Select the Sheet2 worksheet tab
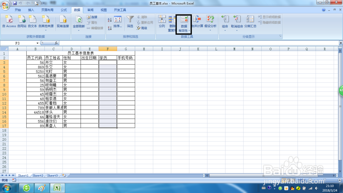The height and width of the screenshot is (193, 343). [38, 175]
